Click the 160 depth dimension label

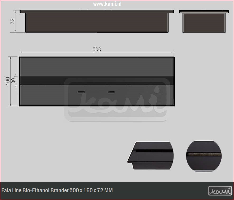[8, 81]
